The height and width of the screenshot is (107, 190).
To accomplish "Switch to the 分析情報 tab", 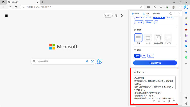I will pyautogui.click(x=156, y=13).
